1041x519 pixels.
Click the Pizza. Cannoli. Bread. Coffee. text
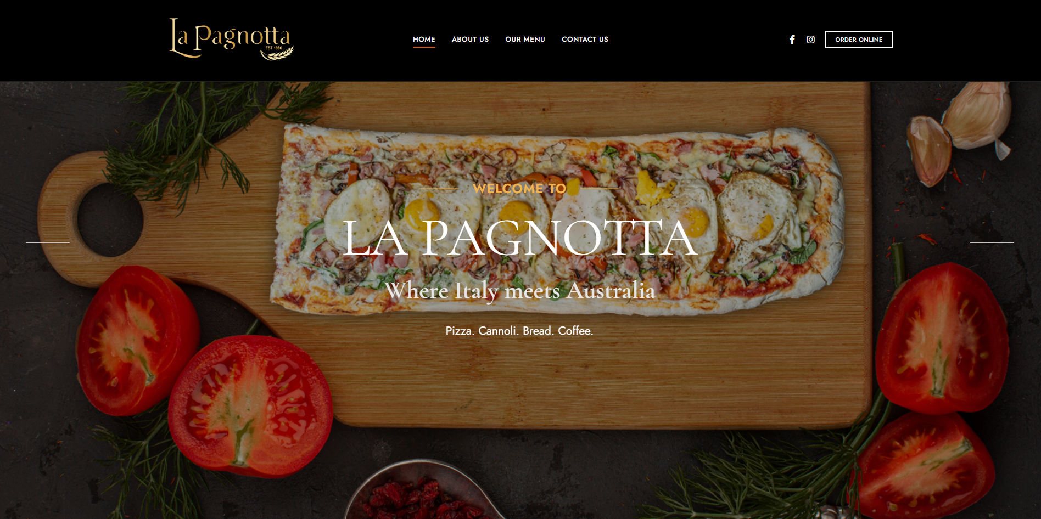519,331
